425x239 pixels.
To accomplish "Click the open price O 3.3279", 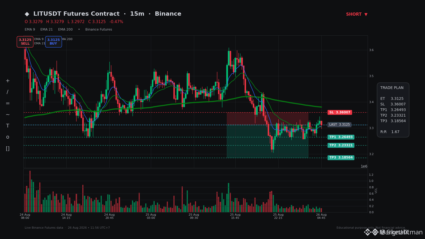I will 34,22.
